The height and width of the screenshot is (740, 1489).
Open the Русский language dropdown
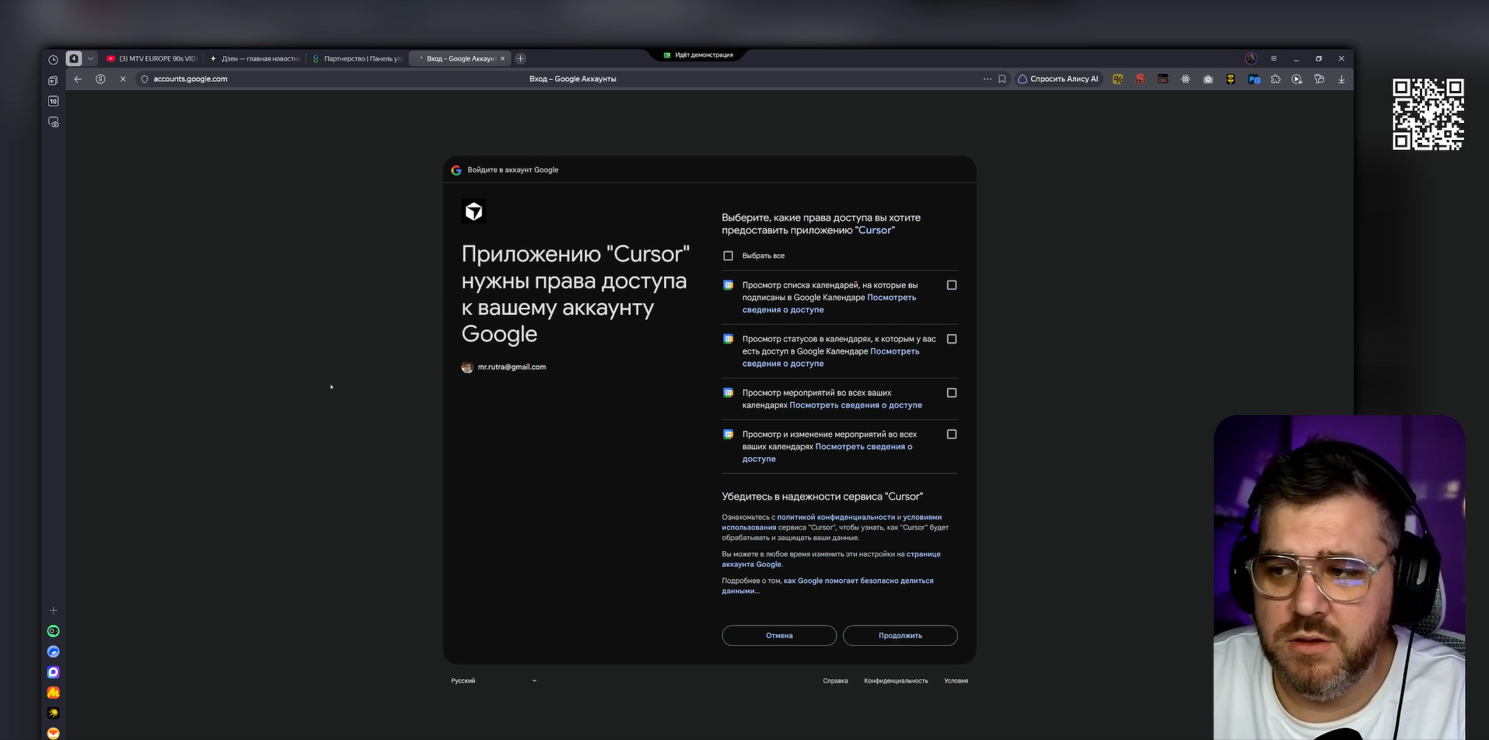[494, 681]
